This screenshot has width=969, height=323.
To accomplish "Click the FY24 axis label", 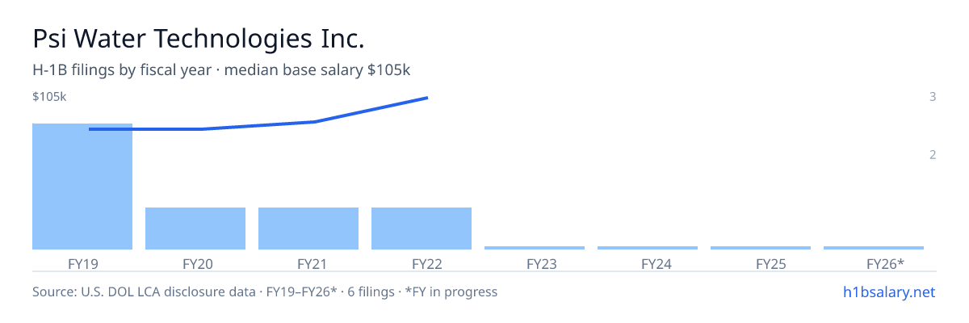I will (x=656, y=264).
